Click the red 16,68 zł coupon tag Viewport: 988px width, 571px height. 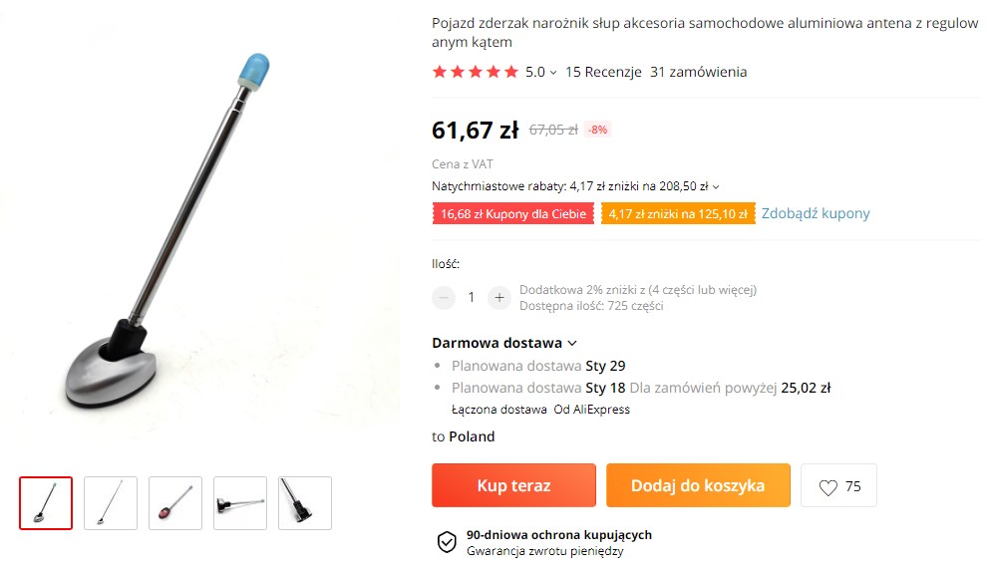click(x=512, y=214)
